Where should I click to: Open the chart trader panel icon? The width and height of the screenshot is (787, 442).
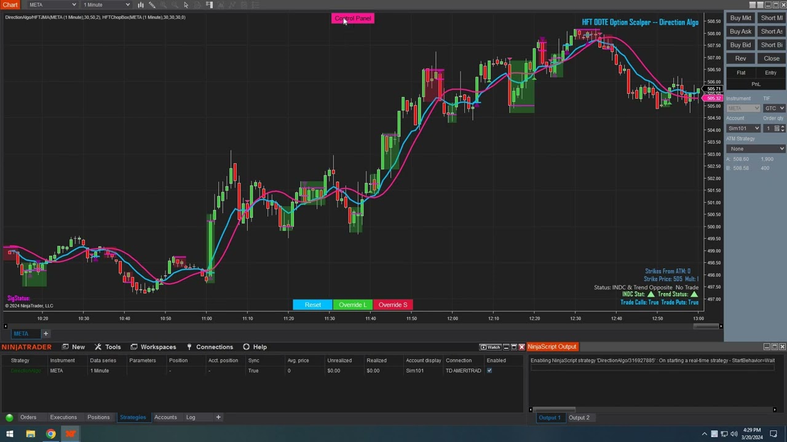point(209,5)
